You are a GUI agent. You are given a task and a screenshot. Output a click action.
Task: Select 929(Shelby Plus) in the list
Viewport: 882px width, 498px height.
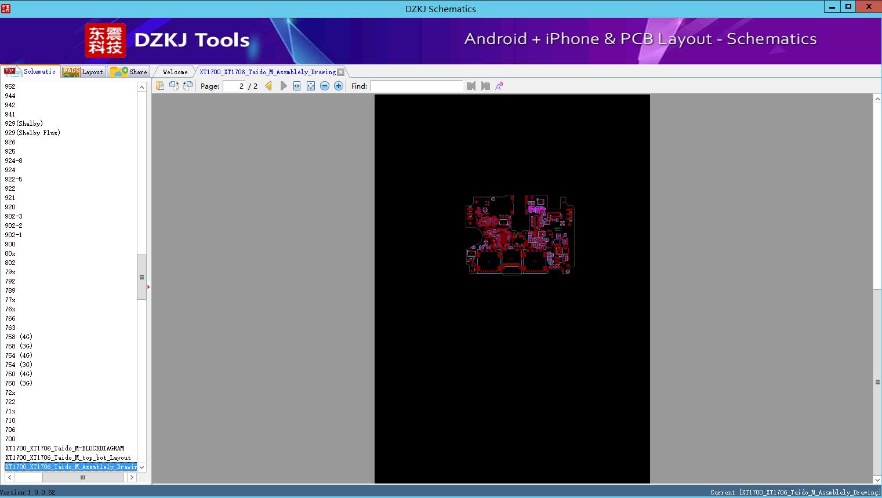(32, 133)
